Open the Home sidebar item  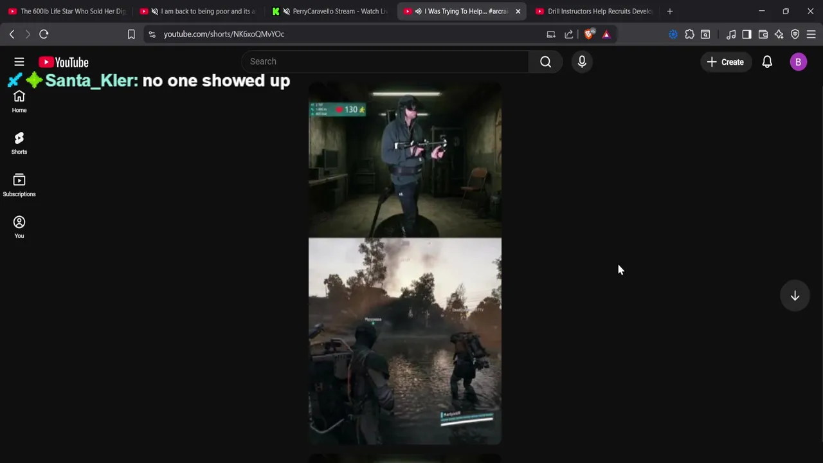click(19, 102)
